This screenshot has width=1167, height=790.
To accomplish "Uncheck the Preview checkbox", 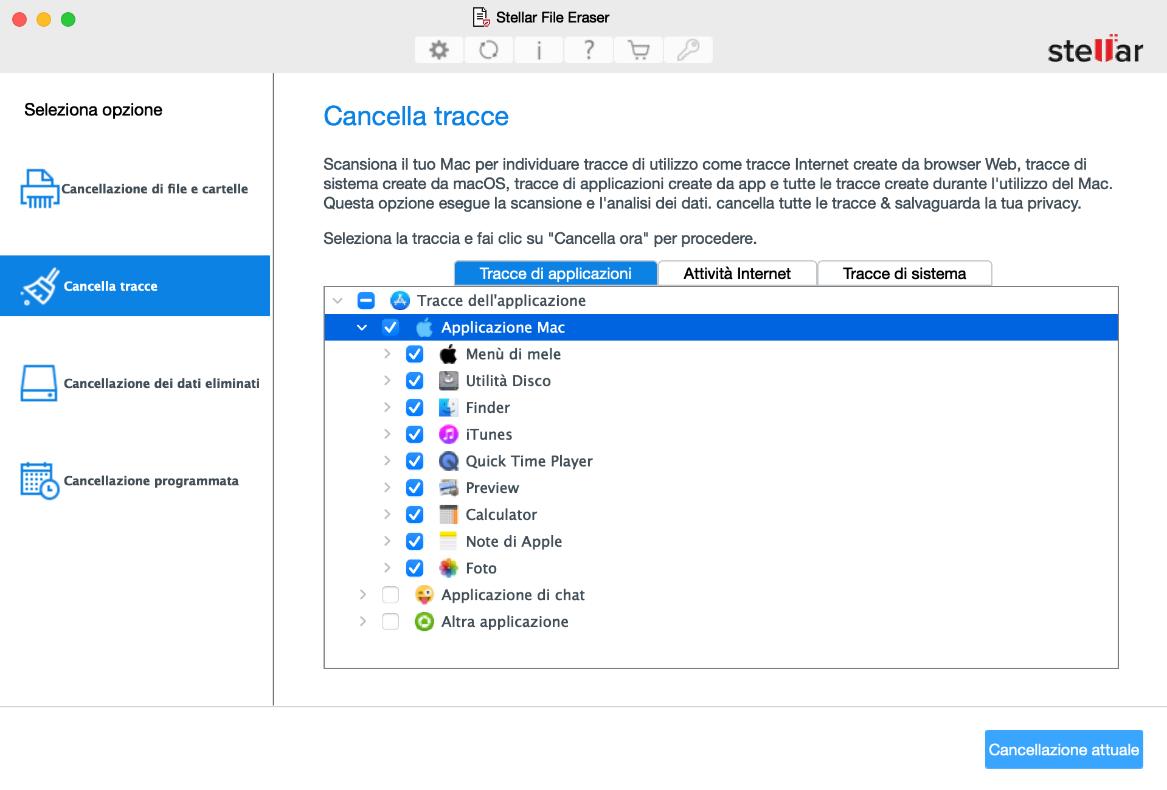I will pyautogui.click(x=415, y=488).
